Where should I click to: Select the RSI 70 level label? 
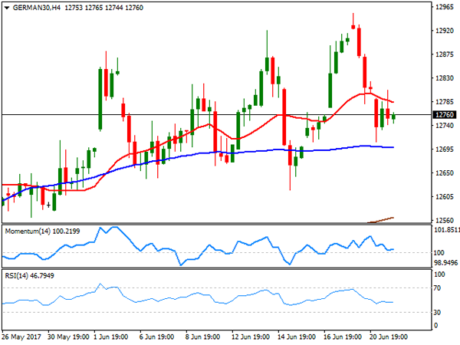[x=438, y=288]
